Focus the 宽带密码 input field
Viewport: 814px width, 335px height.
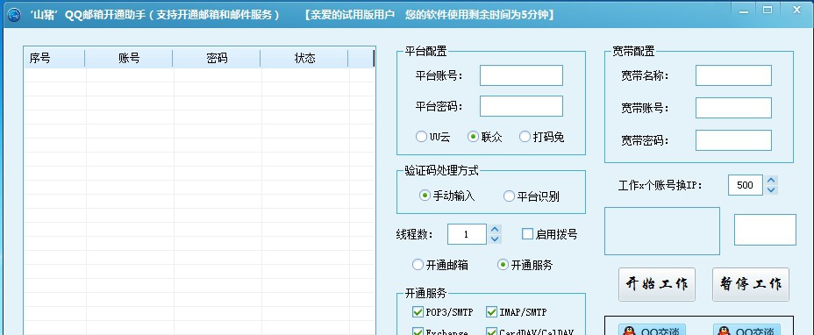733,140
